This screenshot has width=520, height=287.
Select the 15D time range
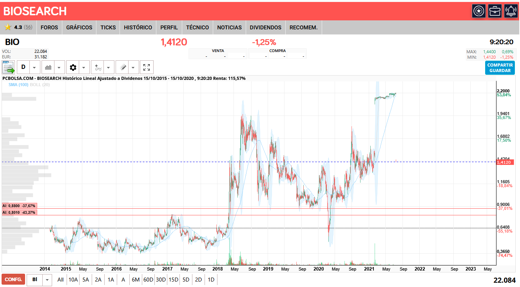(x=174, y=280)
